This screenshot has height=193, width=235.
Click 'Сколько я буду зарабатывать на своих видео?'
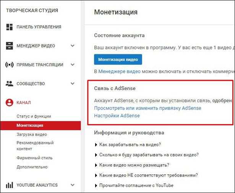[x=149, y=155]
